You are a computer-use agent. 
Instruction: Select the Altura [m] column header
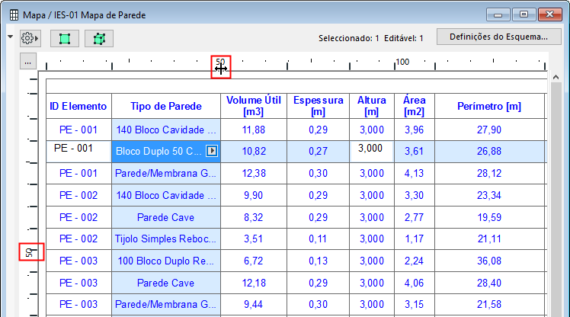[372, 106]
